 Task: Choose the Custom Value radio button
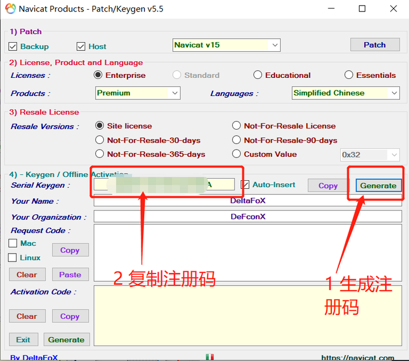point(236,153)
